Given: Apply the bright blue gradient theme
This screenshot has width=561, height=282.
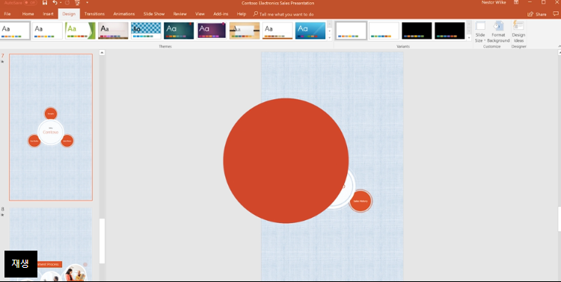Looking at the screenshot, I should click(310, 31).
